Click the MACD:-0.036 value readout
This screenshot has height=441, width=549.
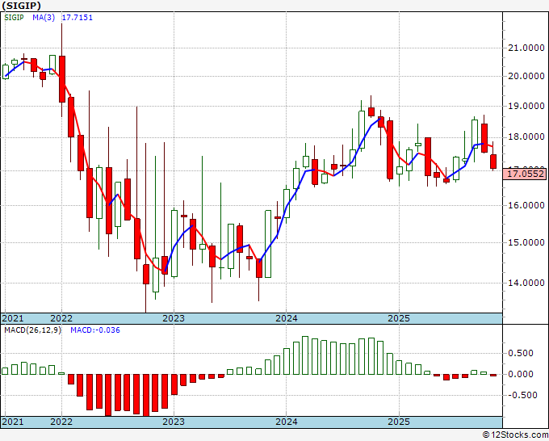point(95,330)
